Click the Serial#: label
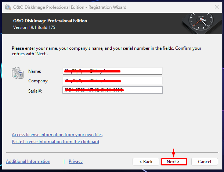The width and height of the screenshot is (224, 172). (35, 91)
